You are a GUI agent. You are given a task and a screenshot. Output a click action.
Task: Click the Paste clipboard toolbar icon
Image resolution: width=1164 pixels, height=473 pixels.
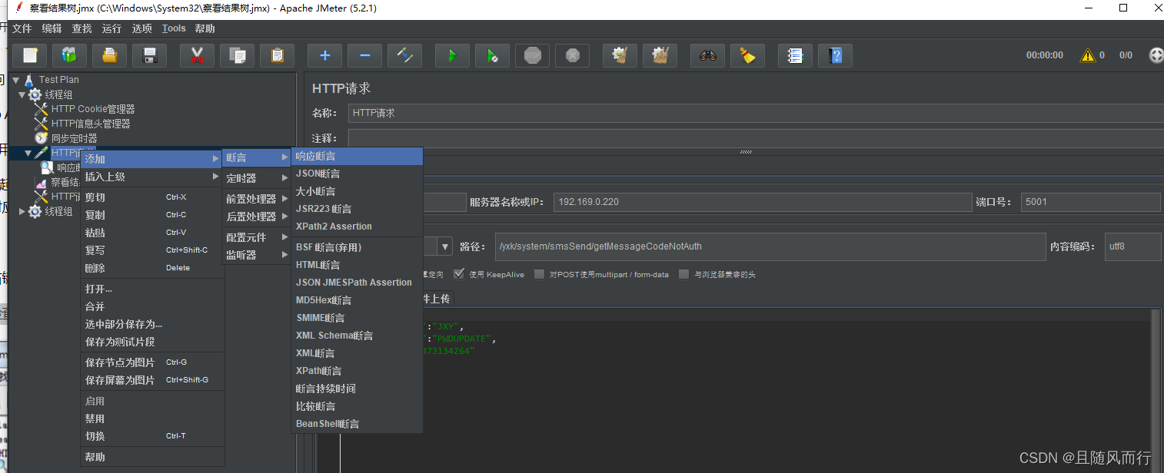point(278,55)
